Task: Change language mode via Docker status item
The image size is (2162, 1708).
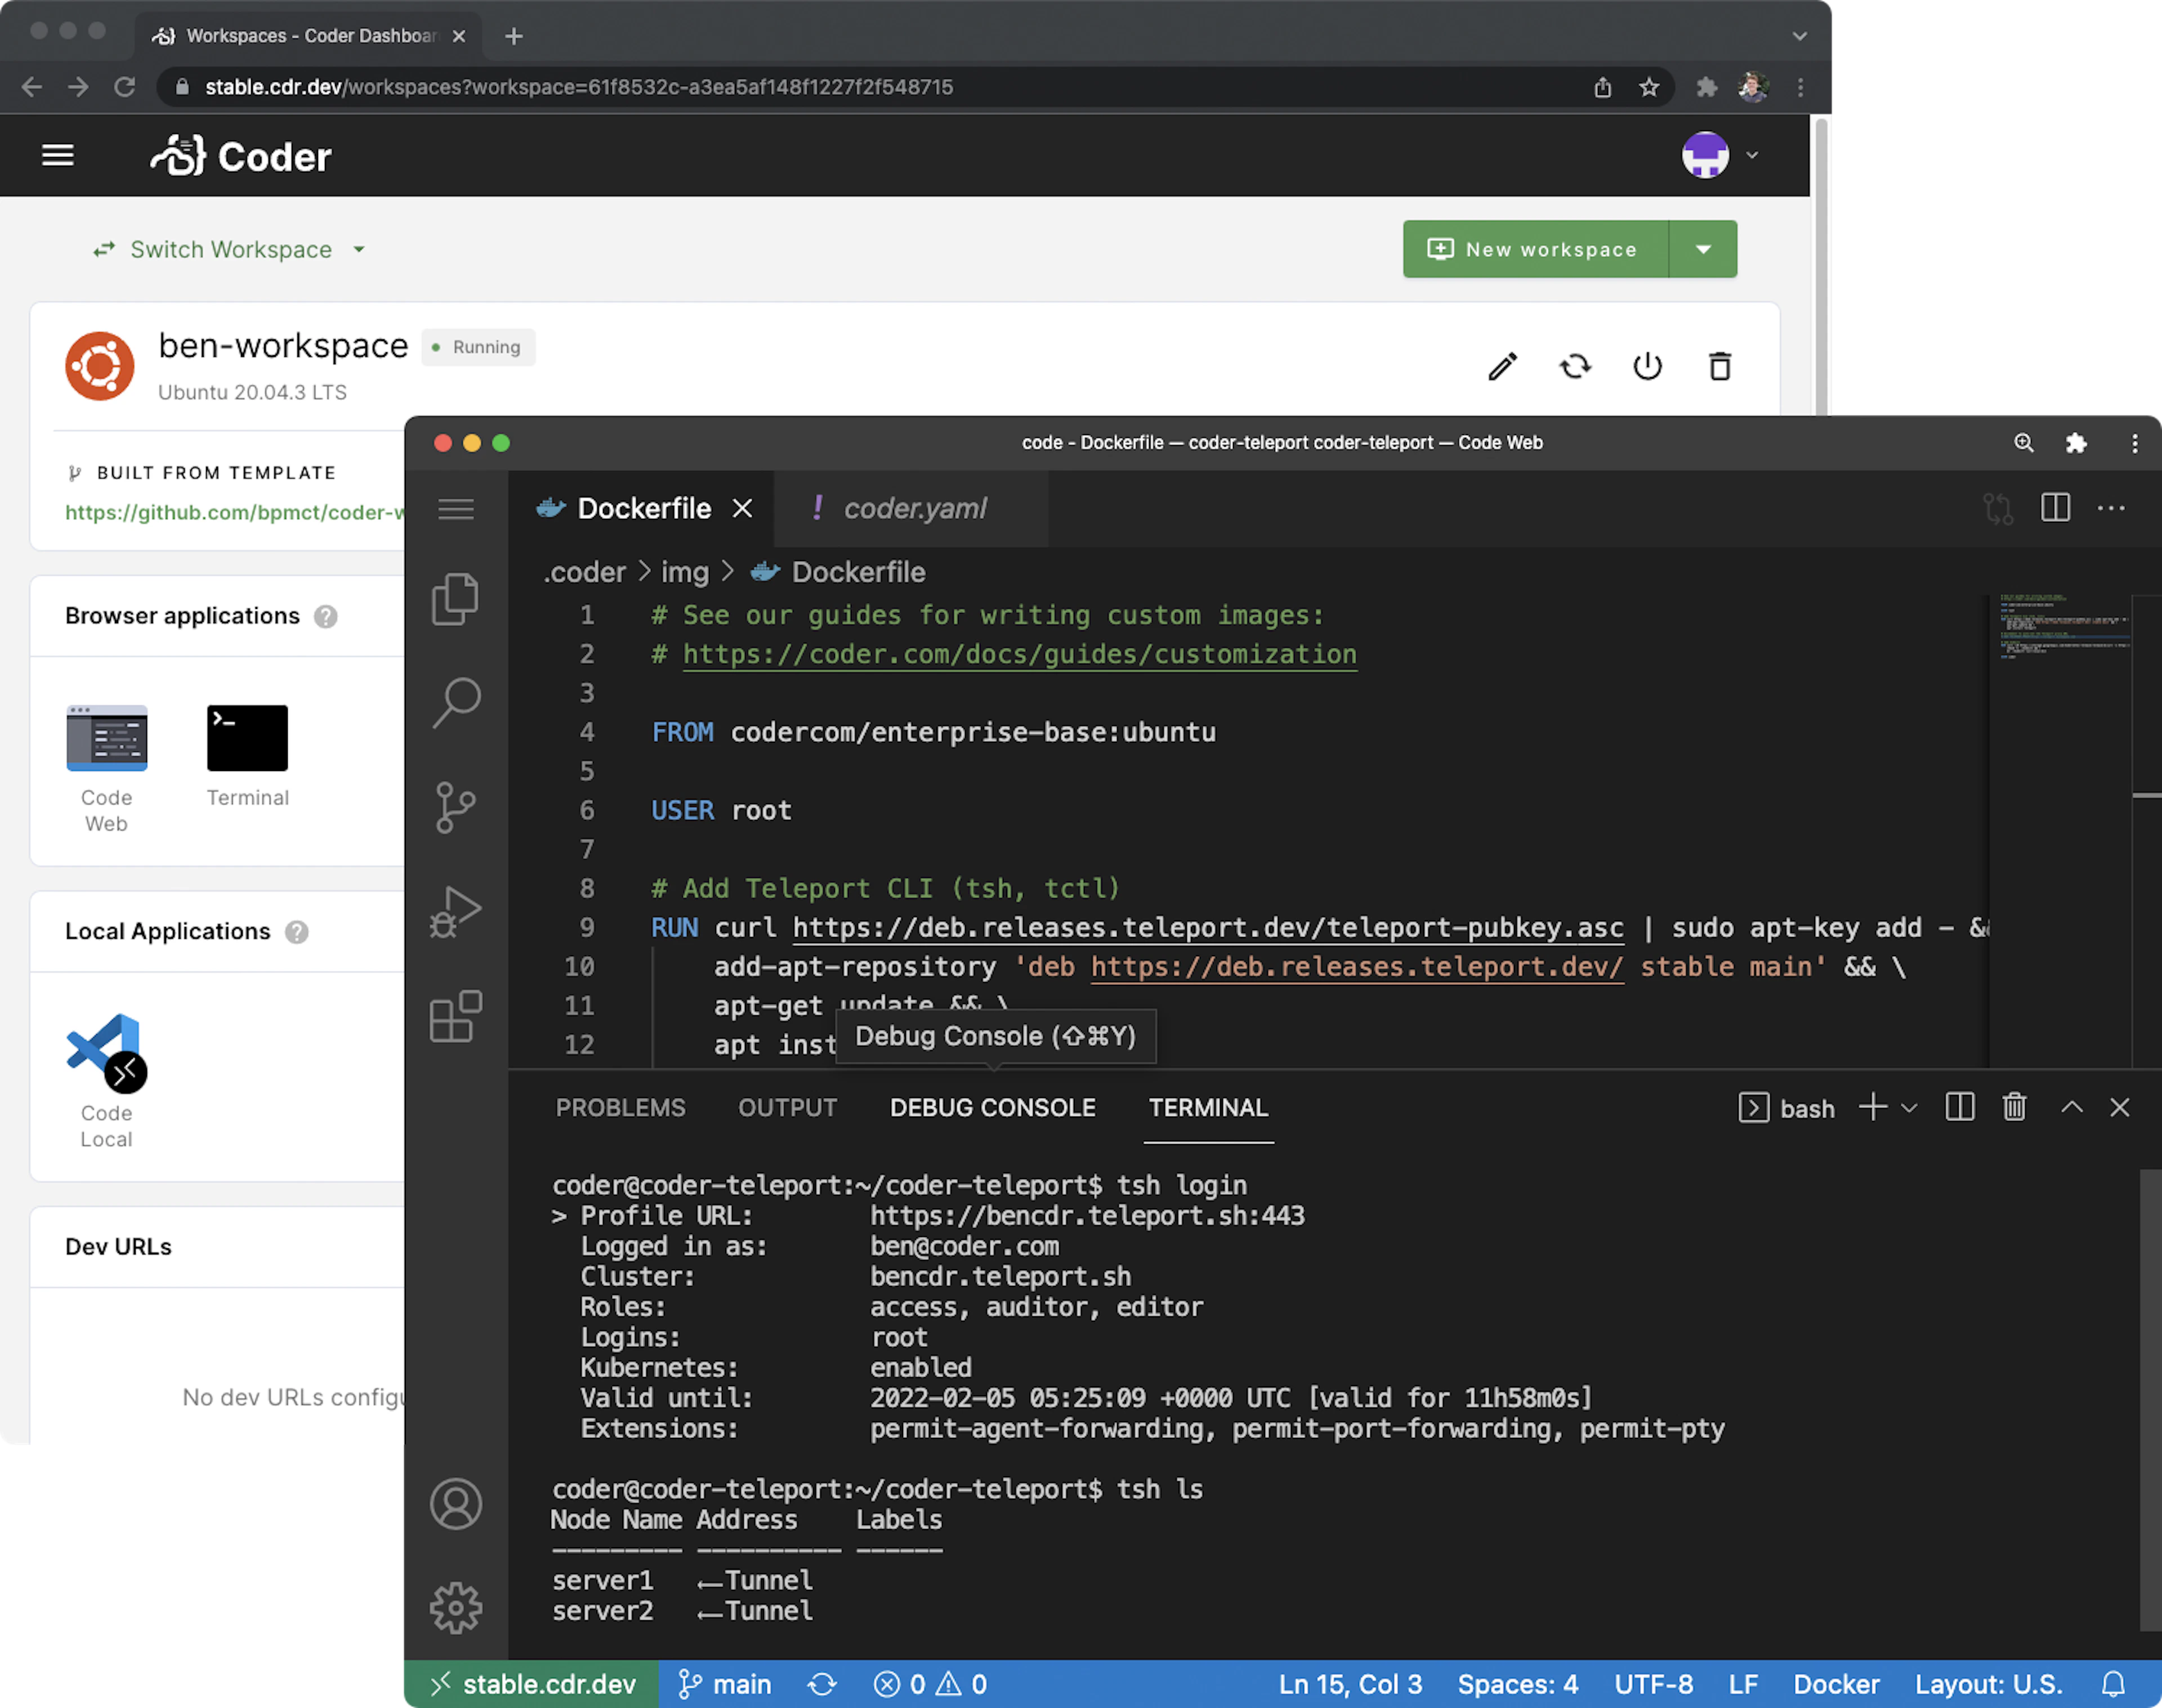Action: [1836, 1684]
